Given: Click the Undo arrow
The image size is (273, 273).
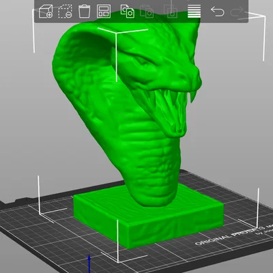Looking at the screenshot, I should (218, 12).
